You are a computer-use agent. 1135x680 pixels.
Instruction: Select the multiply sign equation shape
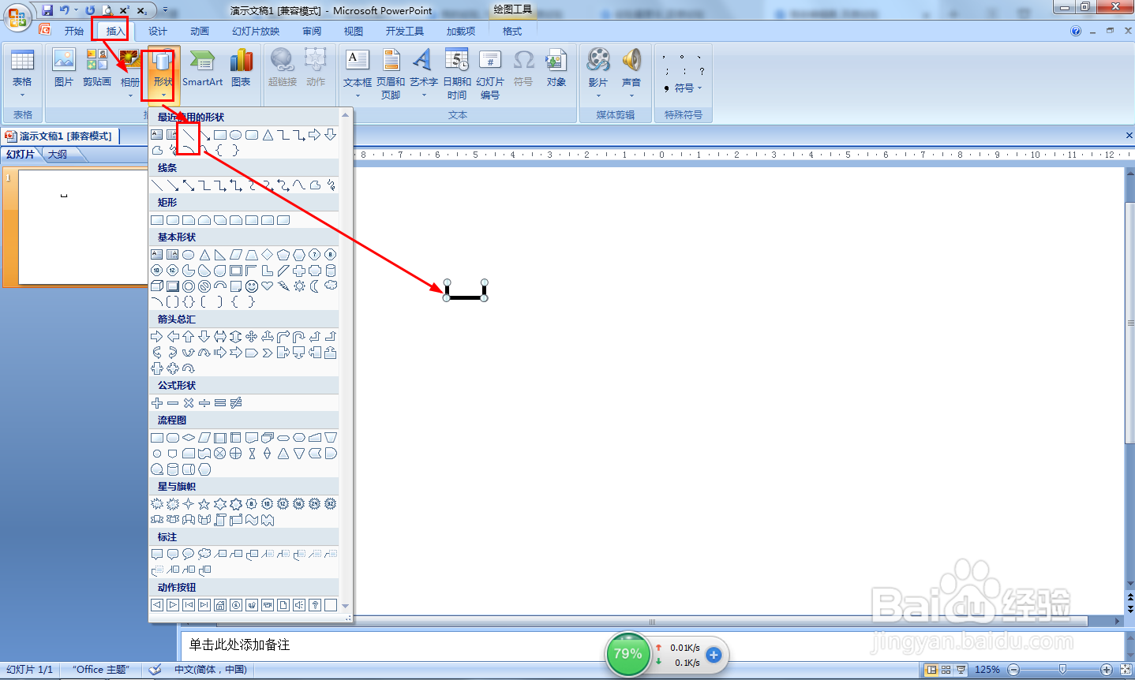click(x=189, y=402)
